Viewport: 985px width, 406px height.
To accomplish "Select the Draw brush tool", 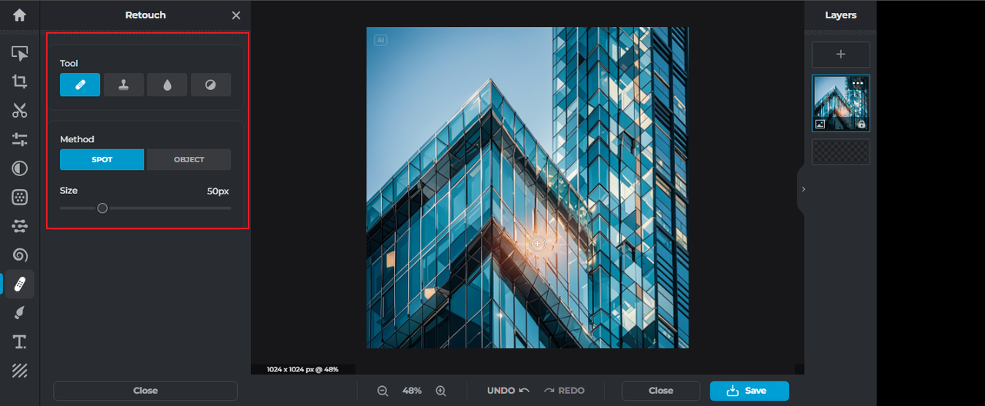I will pos(19,312).
